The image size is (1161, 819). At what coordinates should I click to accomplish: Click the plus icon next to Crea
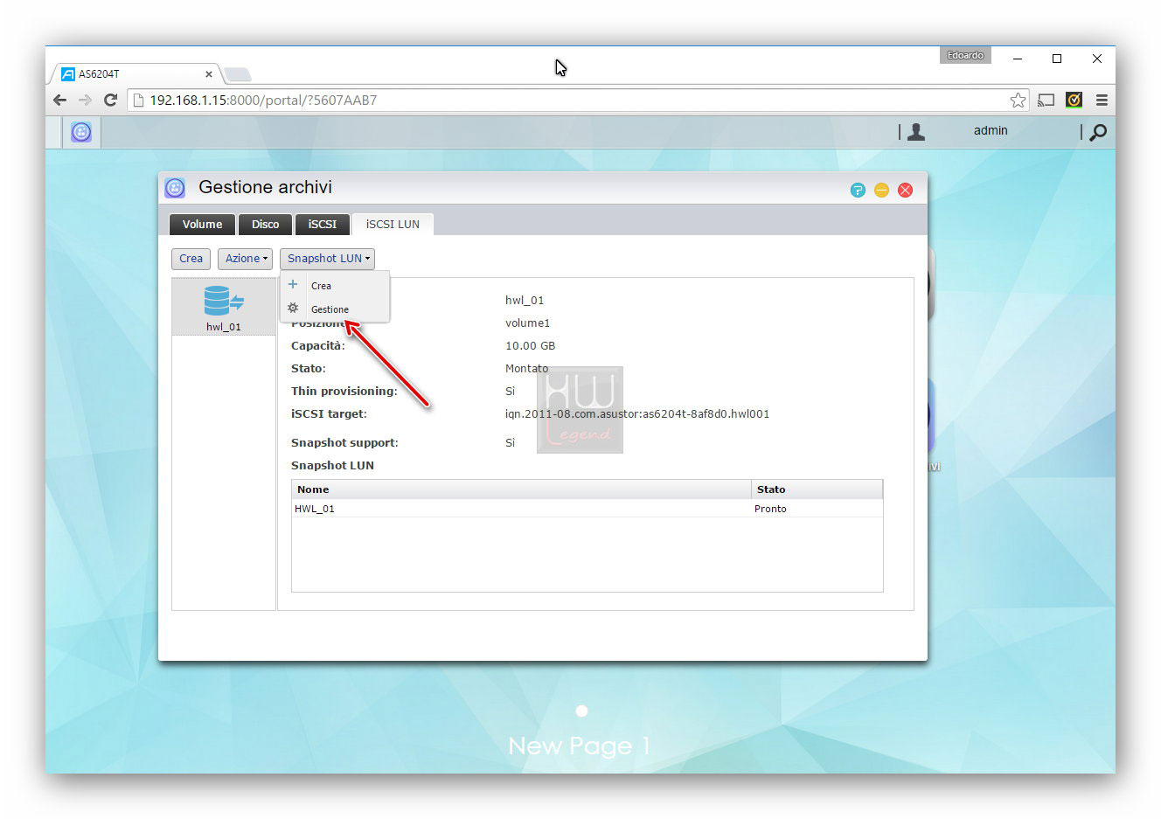click(293, 285)
